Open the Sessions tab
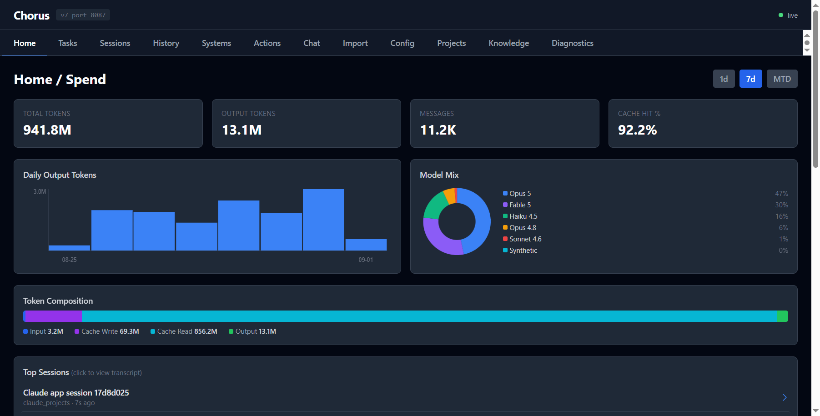 tap(115, 43)
